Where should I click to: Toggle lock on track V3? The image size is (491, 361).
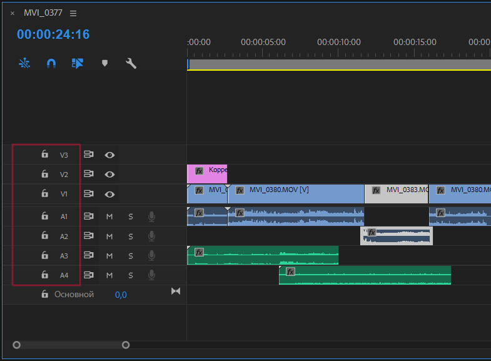45,154
